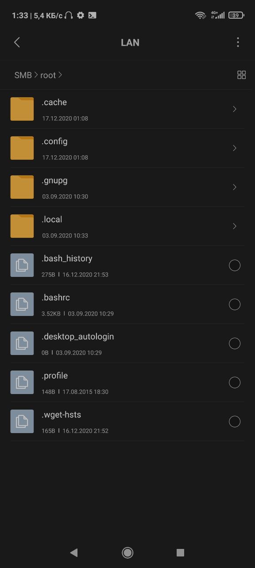Select the .profile file circle
The image size is (255, 568).
coord(235,383)
